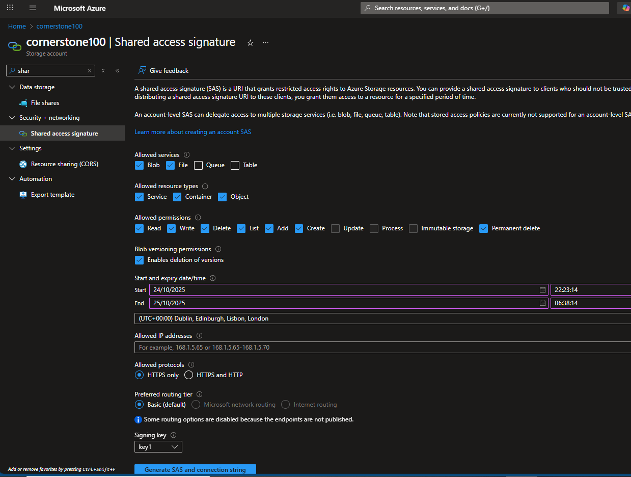Uncheck Enables deletion of versions

139,260
